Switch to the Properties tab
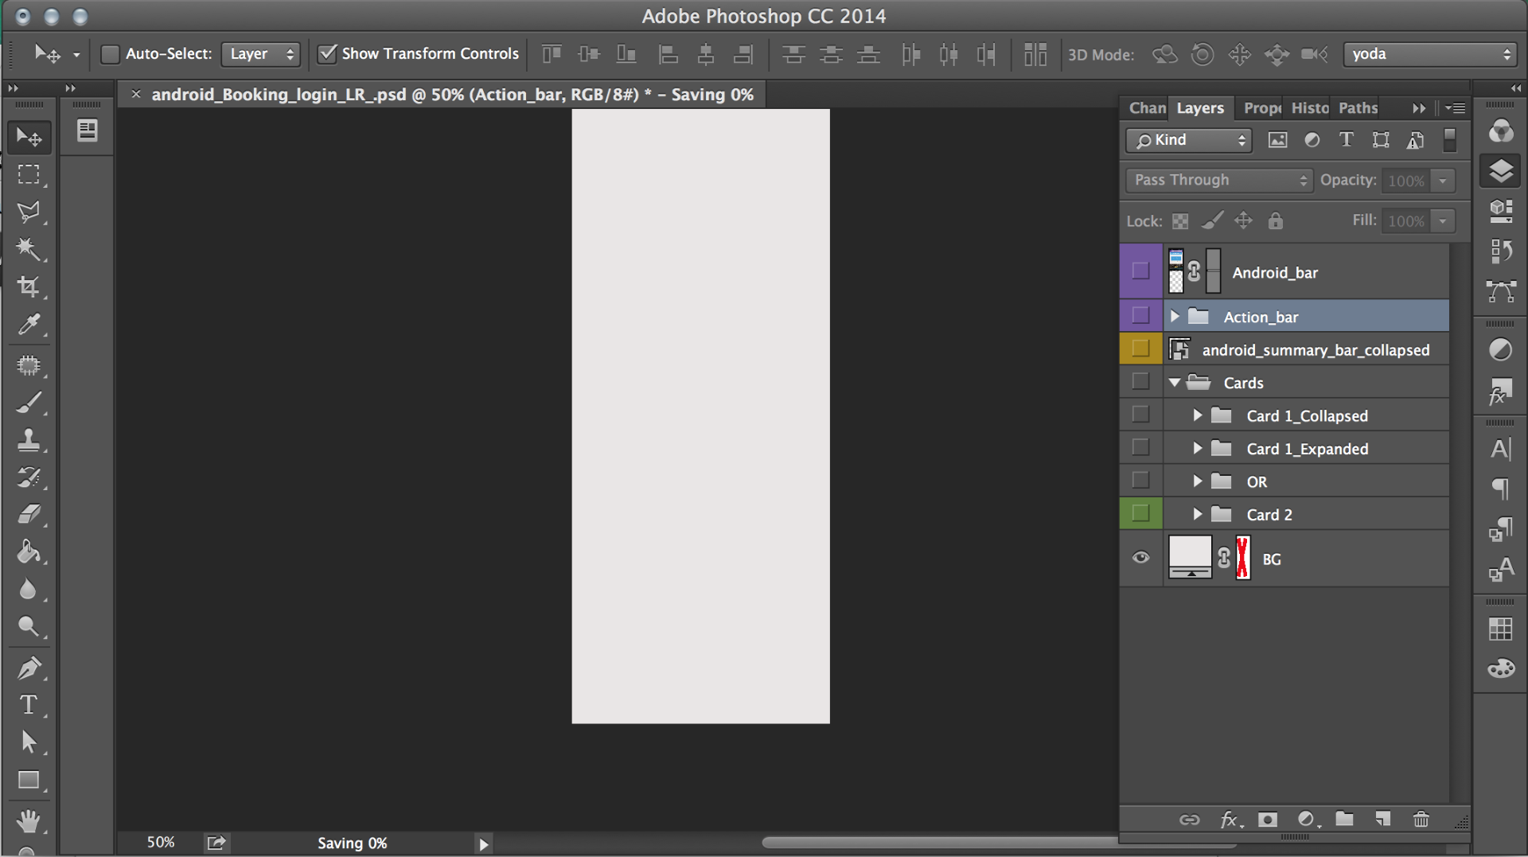The width and height of the screenshot is (1528, 857). (1262, 108)
